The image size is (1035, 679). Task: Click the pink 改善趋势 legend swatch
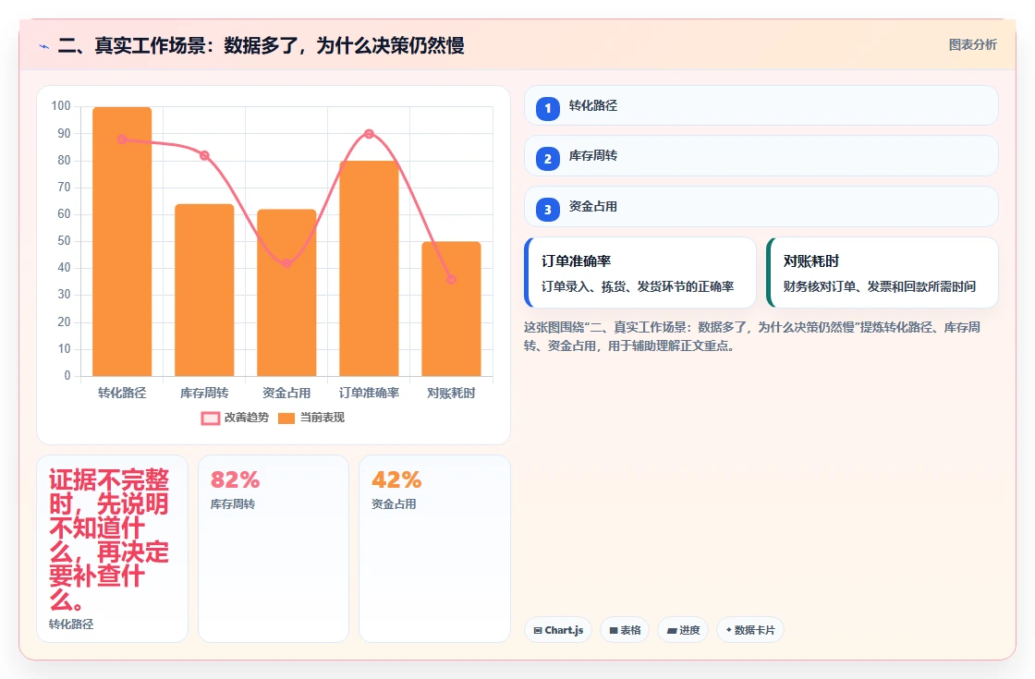click(x=211, y=418)
